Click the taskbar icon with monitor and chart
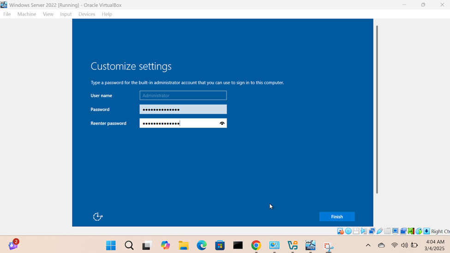The image size is (450, 253). pyautogui.click(x=274, y=245)
